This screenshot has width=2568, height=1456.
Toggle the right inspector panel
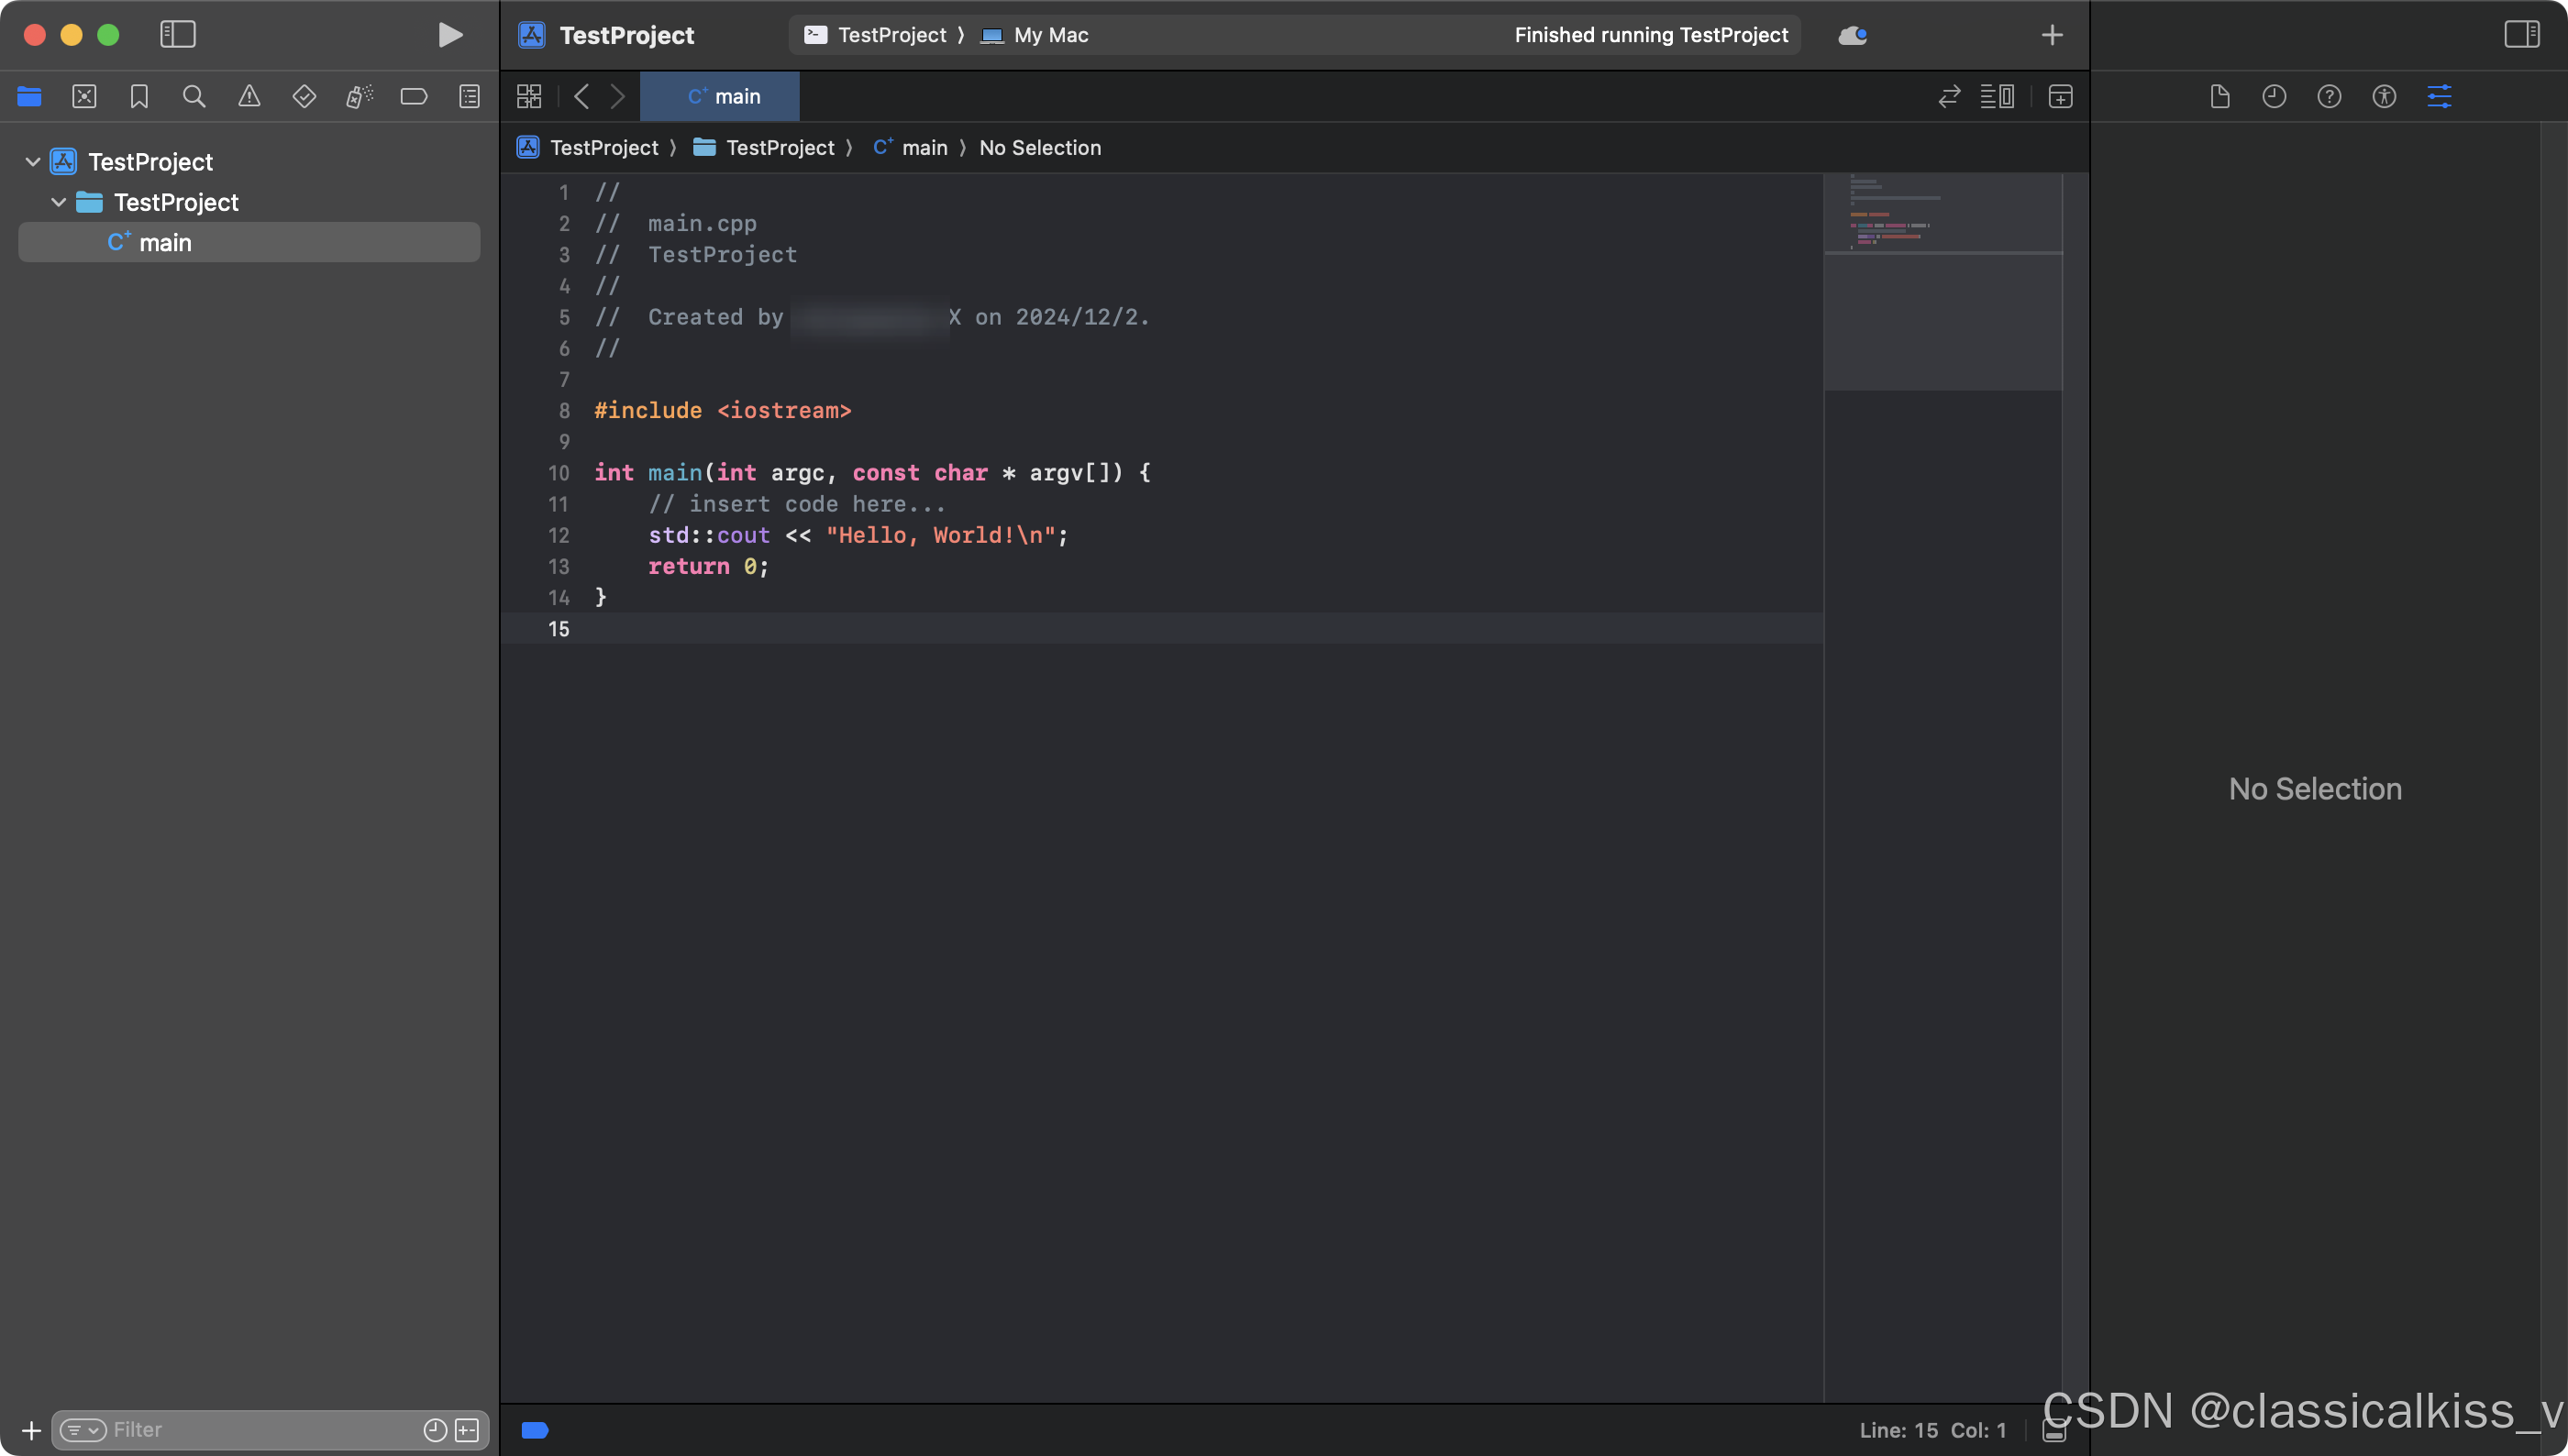click(x=2521, y=35)
